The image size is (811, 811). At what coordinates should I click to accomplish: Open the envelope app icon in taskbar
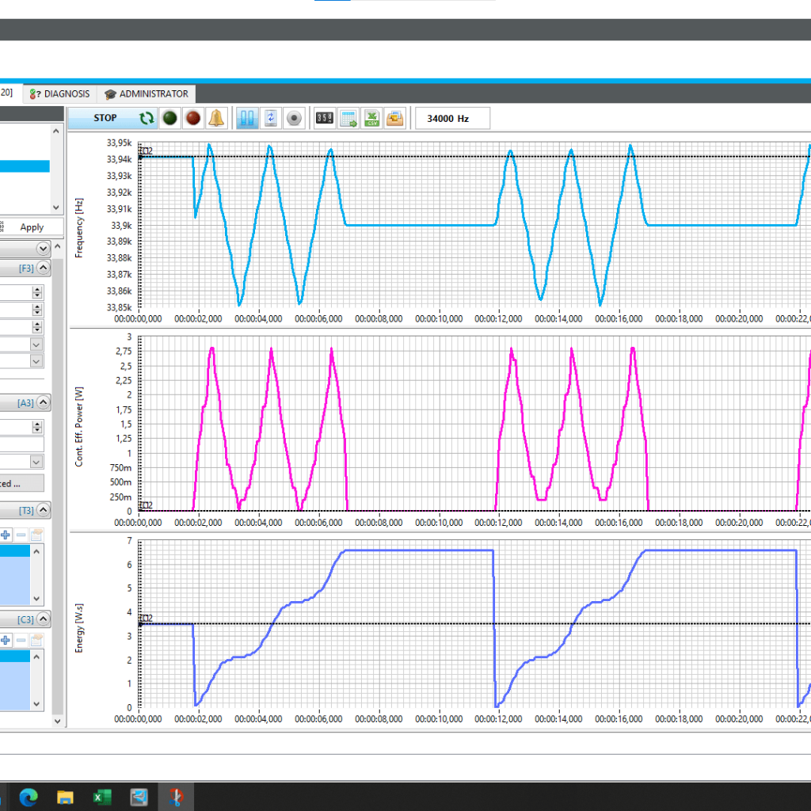click(x=139, y=797)
